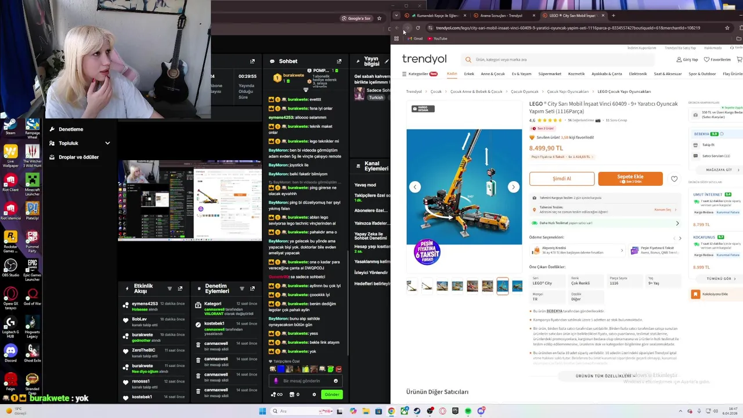743x418 pixels.
Task: Add the product to favorites with the heart icon
Action: (674, 179)
